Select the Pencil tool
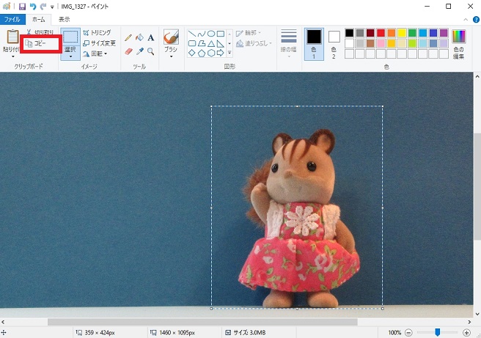 pos(128,37)
